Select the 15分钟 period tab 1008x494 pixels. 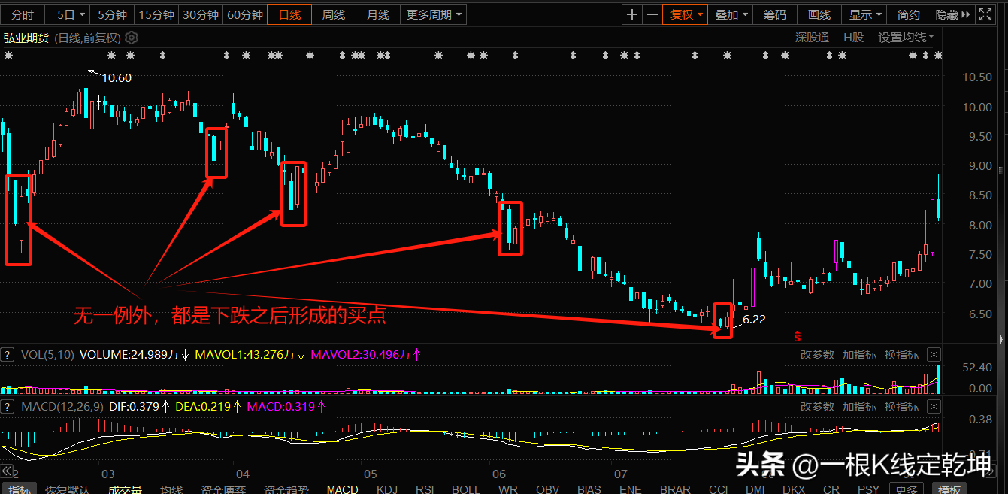coord(157,14)
